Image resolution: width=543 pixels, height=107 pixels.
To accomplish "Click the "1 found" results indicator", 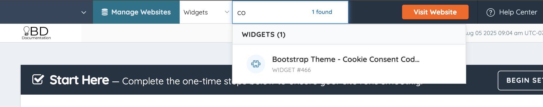I will 322,12.
